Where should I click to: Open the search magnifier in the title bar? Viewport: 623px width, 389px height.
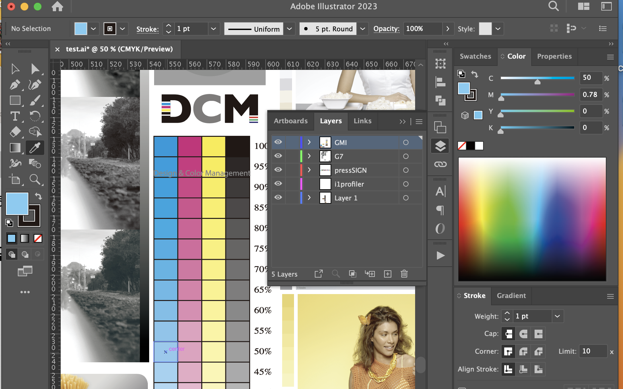pyautogui.click(x=553, y=6)
